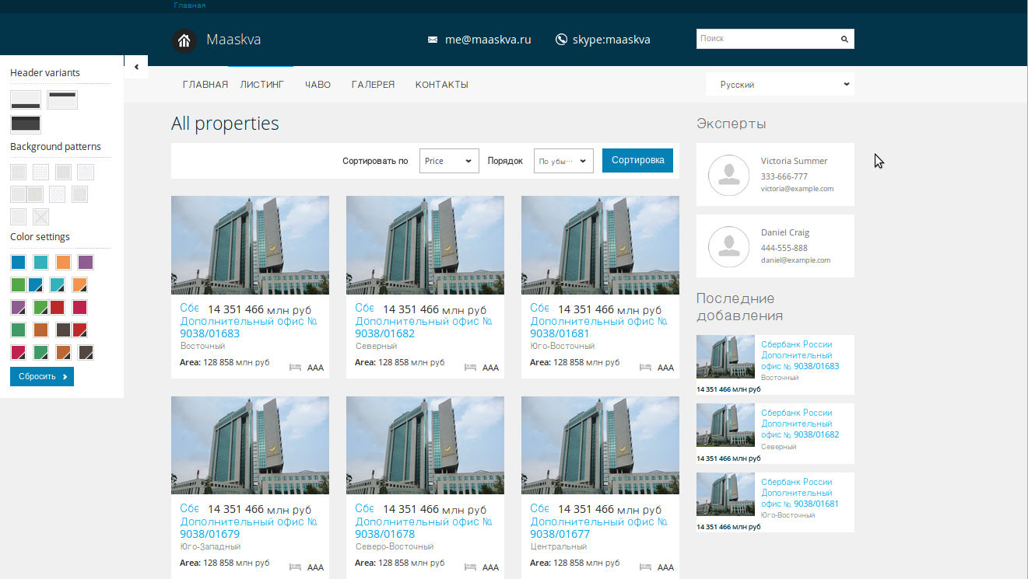Open the ГАЛЕРЕЯ menu item
This screenshot has height=579, width=1028.
[374, 85]
